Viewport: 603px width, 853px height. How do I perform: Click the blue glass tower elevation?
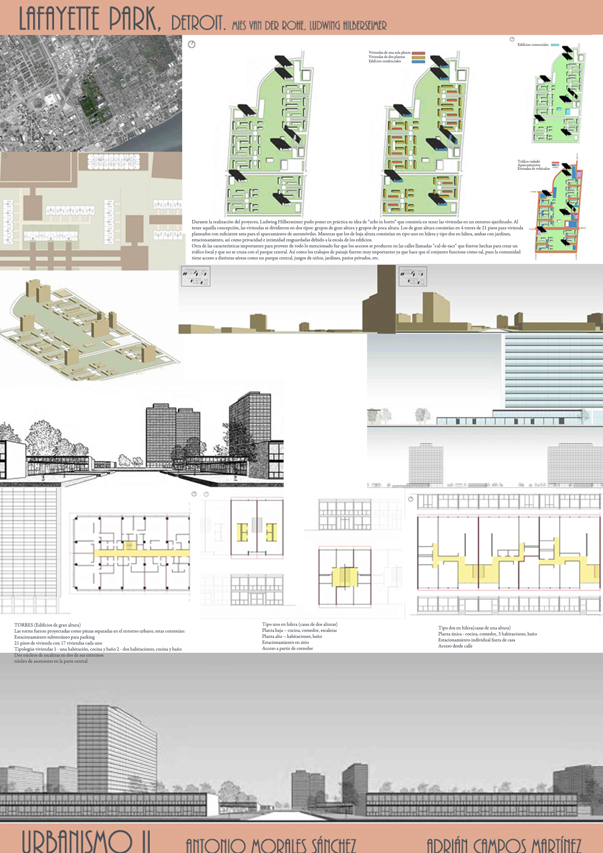pyautogui.click(x=554, y=371)
